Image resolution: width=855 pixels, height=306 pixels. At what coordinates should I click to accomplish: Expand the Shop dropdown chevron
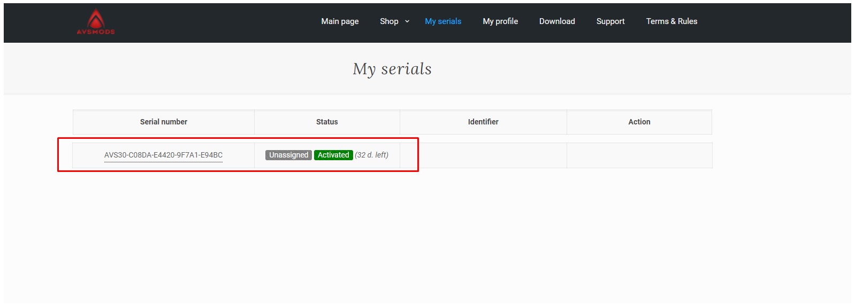[407, 21]
